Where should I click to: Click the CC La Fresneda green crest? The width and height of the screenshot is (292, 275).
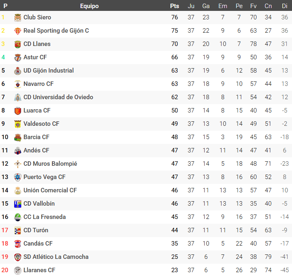[18, 217]
